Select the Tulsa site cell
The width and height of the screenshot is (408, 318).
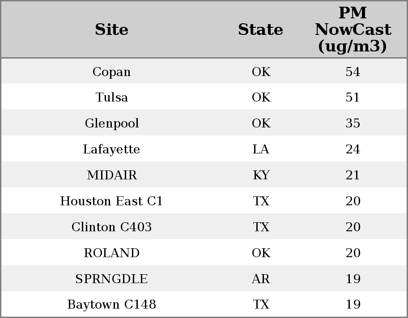coord(111,98)
